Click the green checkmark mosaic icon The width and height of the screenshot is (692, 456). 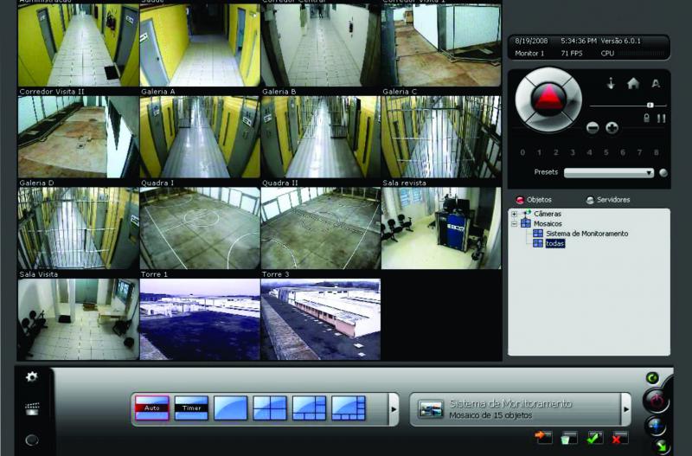pyautogui.click(x=594, y=438)
